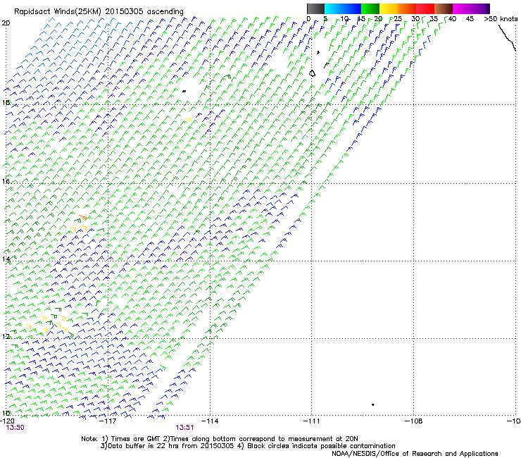Click the latitude label 18
521x458 pixels.
point(6,102)
